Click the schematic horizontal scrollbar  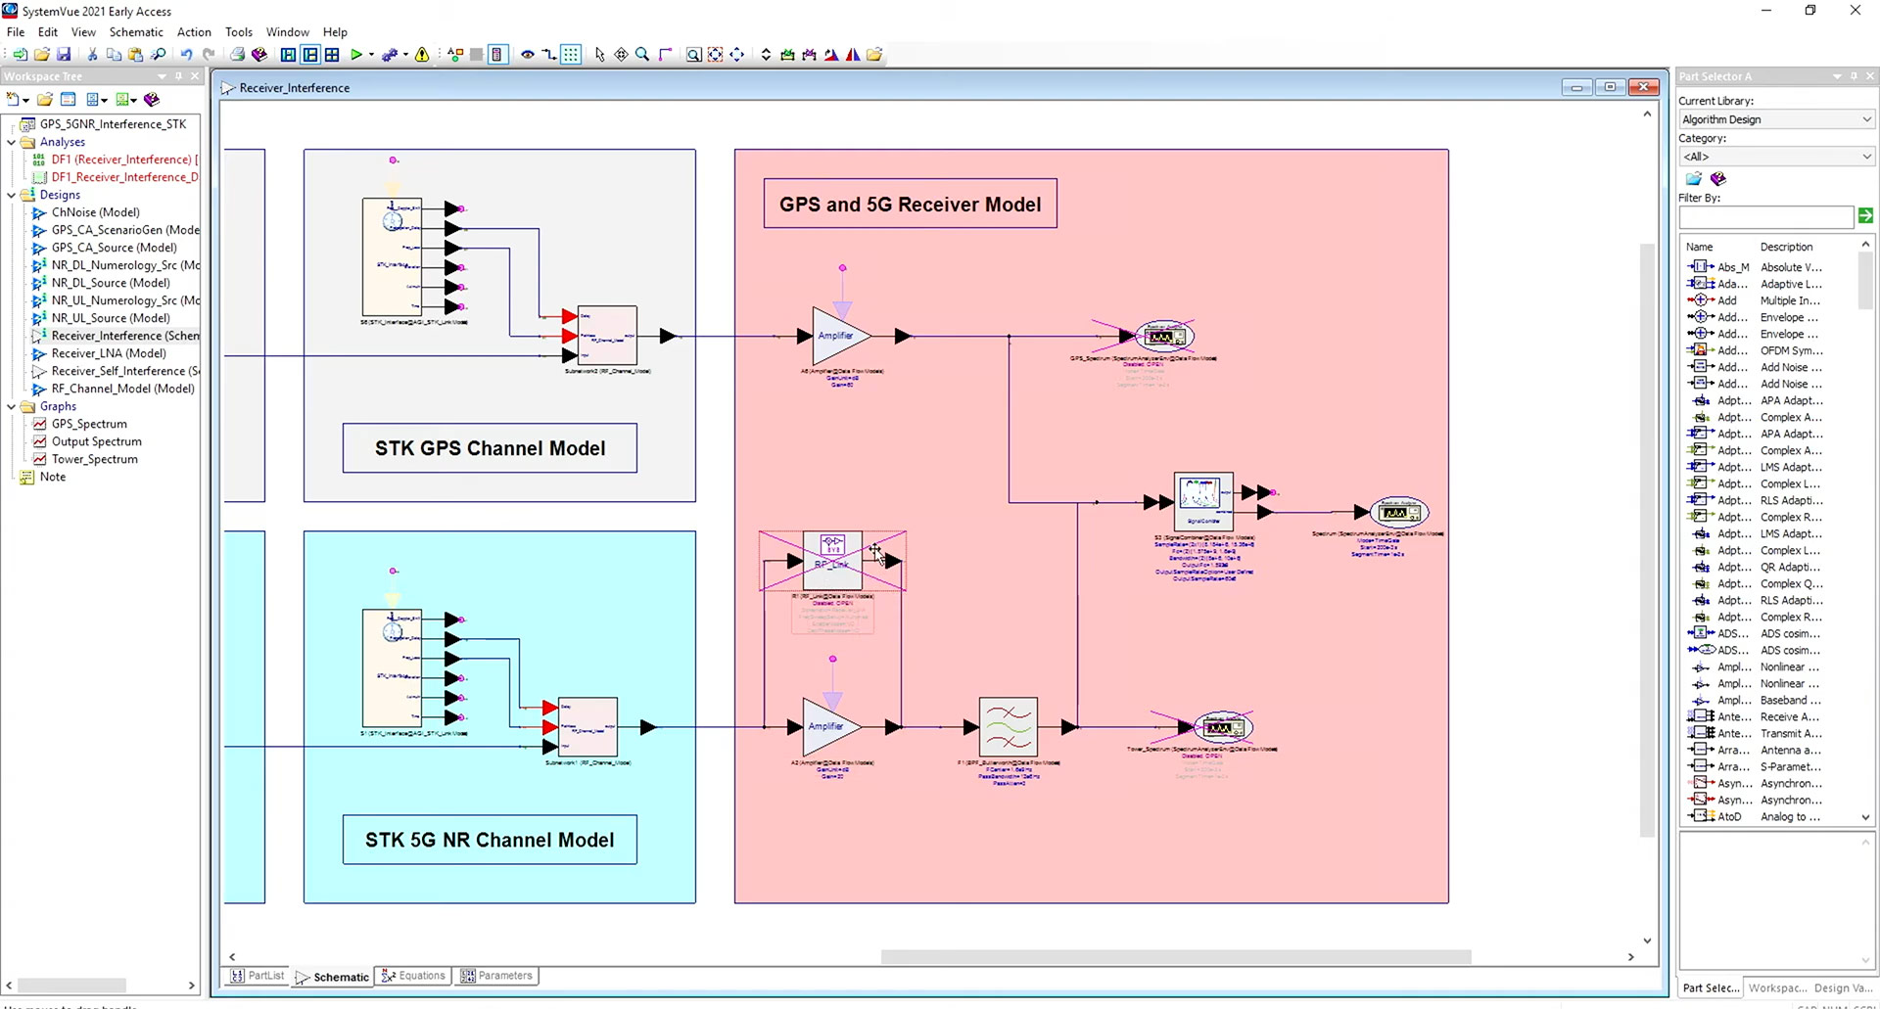[x=1175, y=956]
